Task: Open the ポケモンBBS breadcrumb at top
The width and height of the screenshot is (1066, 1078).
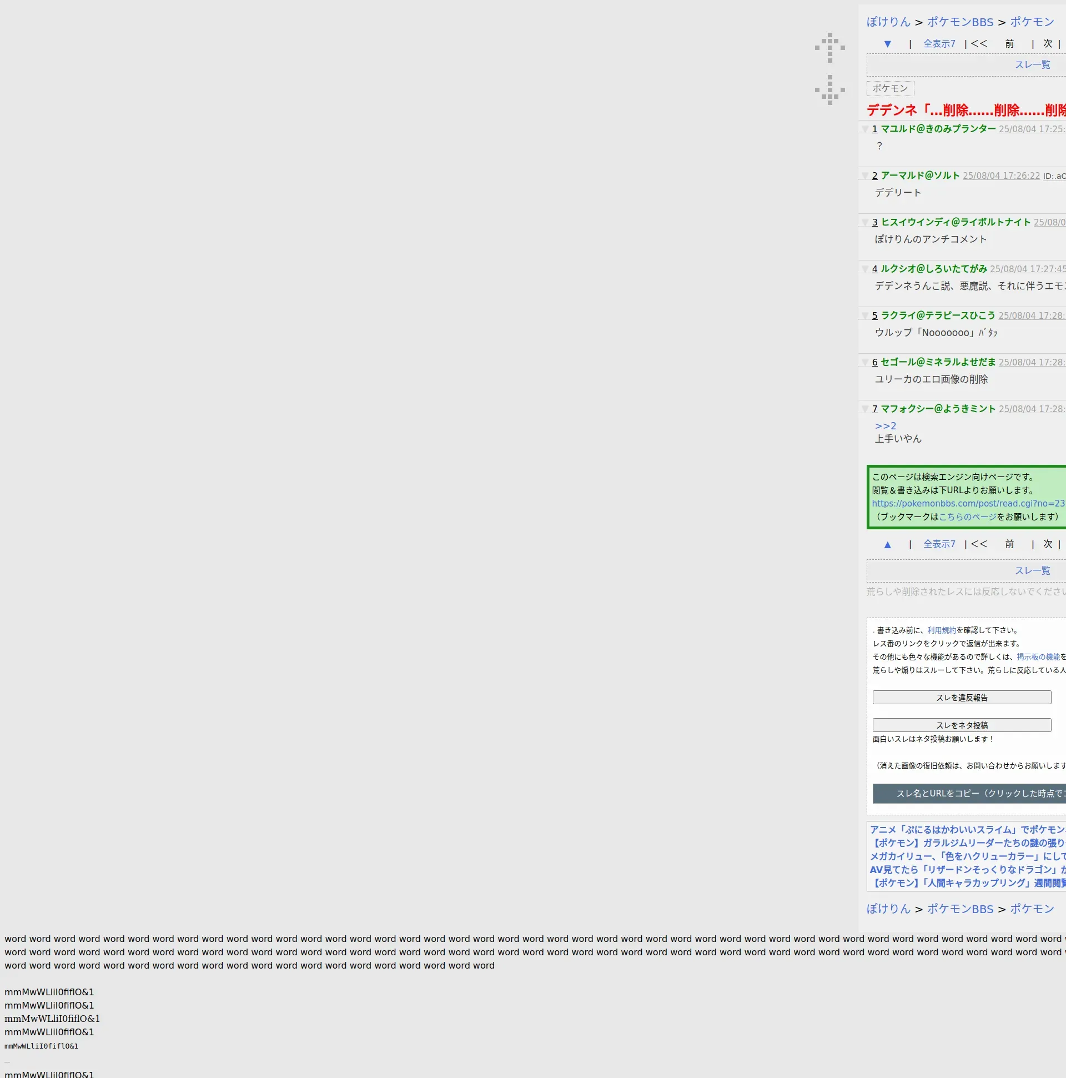Action: point(959,22)
